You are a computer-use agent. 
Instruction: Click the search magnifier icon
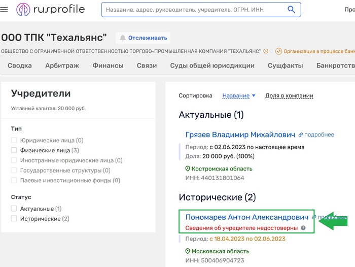pos(291,10)
